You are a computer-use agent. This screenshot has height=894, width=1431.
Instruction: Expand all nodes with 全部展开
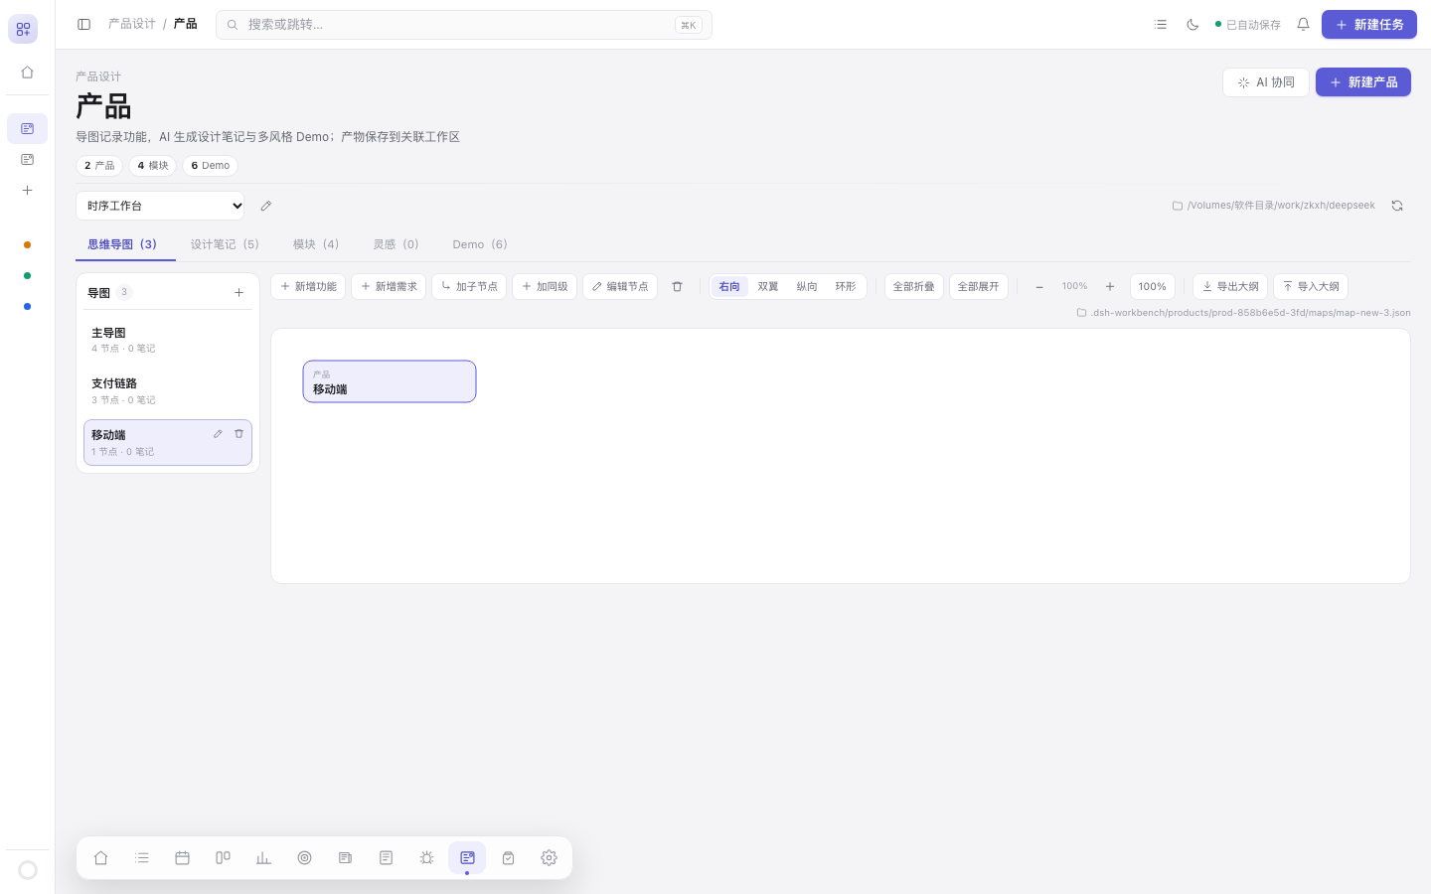pyautogui.click(x=979, y=286)
